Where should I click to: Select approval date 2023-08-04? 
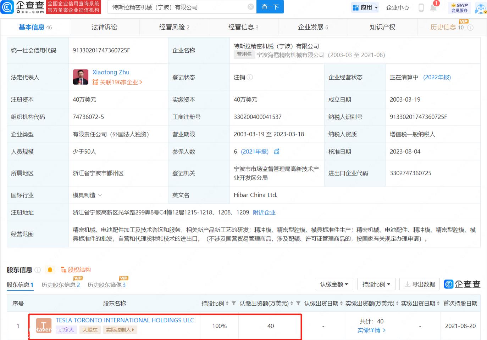[x=405, y=152]
